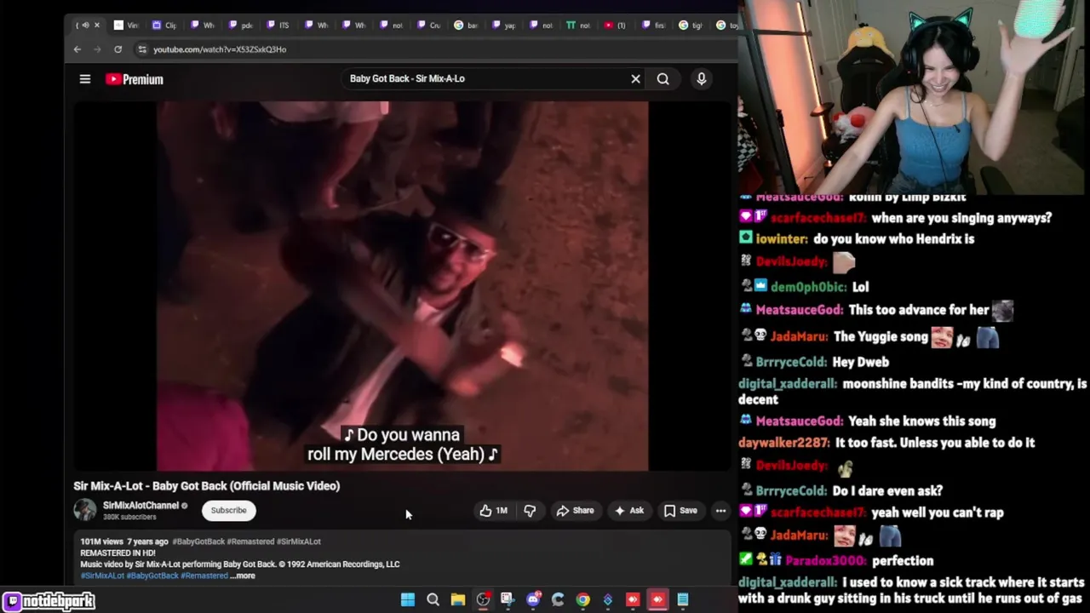Go forward with the browser forward arrow
The height and width of the screenshot is (613, 1090).
97,49
